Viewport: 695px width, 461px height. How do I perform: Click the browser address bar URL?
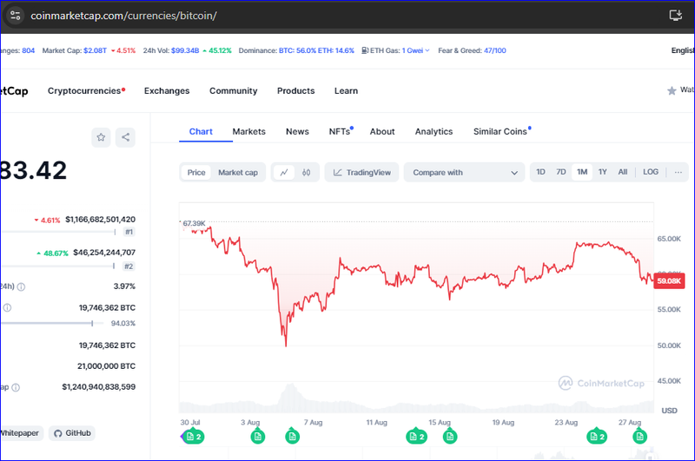123,16
